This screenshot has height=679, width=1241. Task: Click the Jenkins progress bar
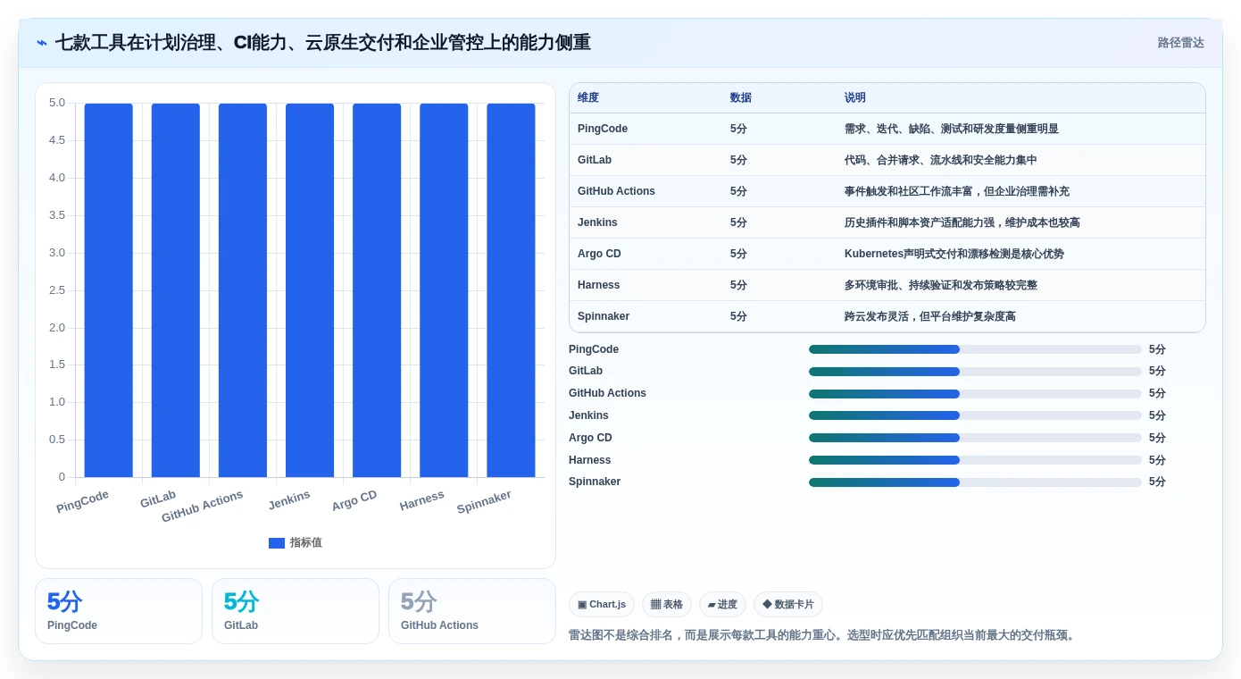[x=975, y=415]
